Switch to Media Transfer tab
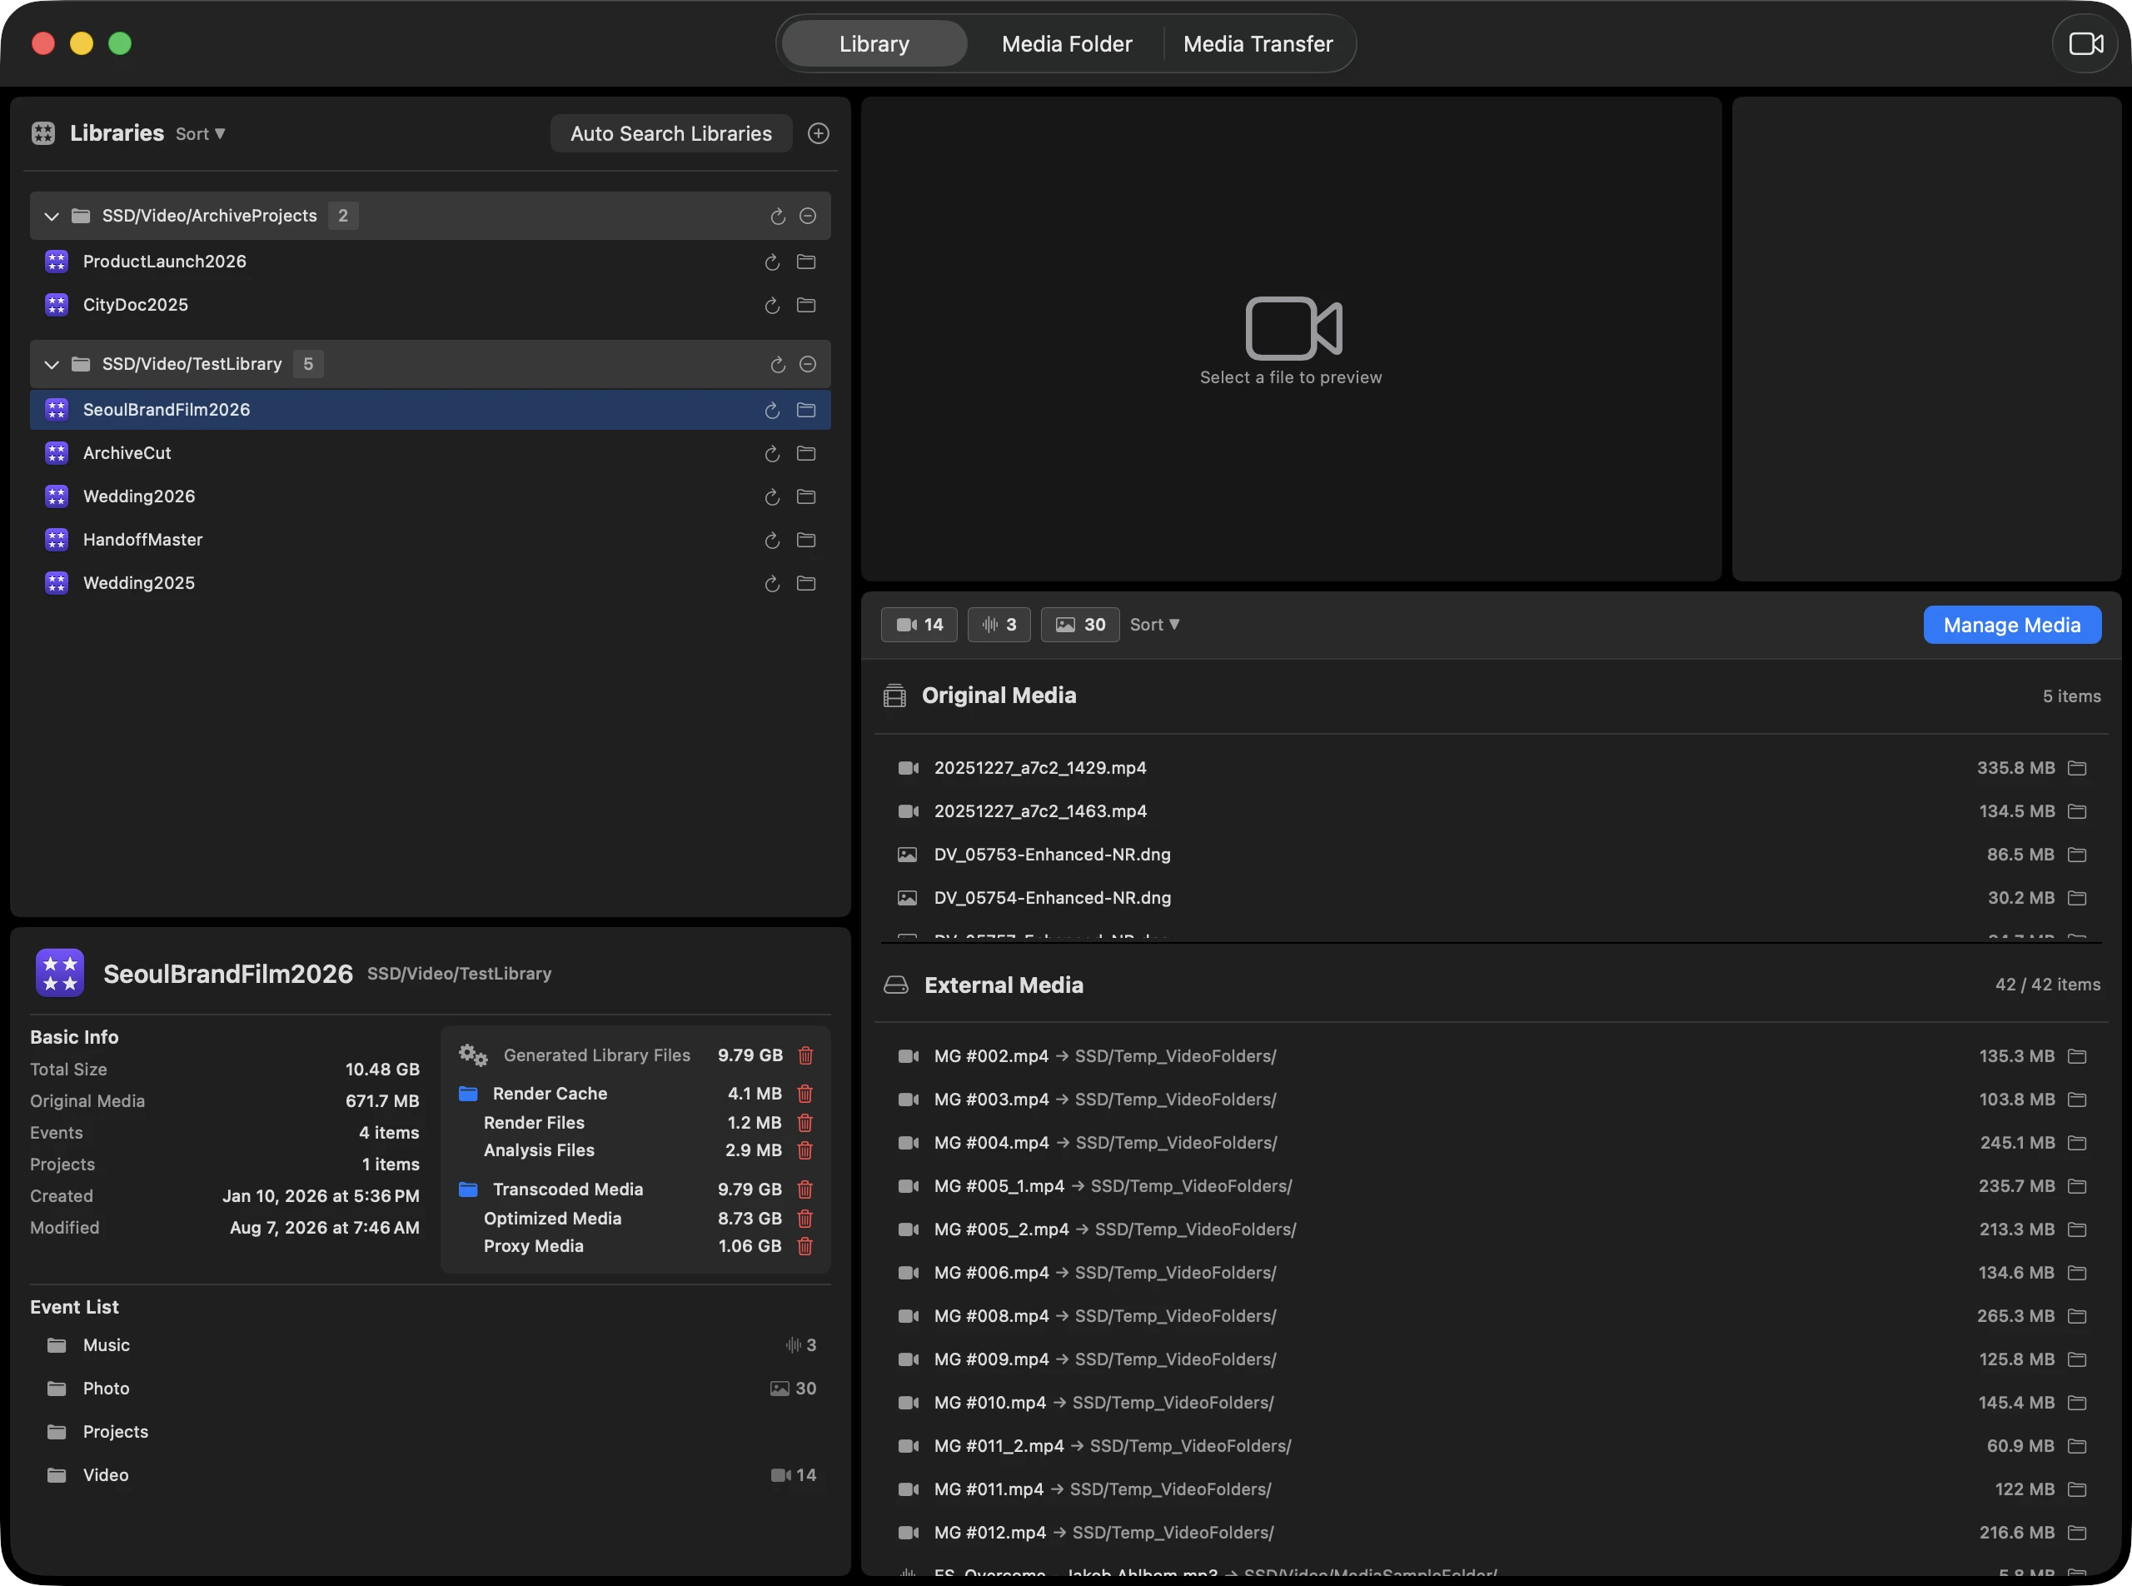2132x1586 pixels. click(x=1258, y=44)
